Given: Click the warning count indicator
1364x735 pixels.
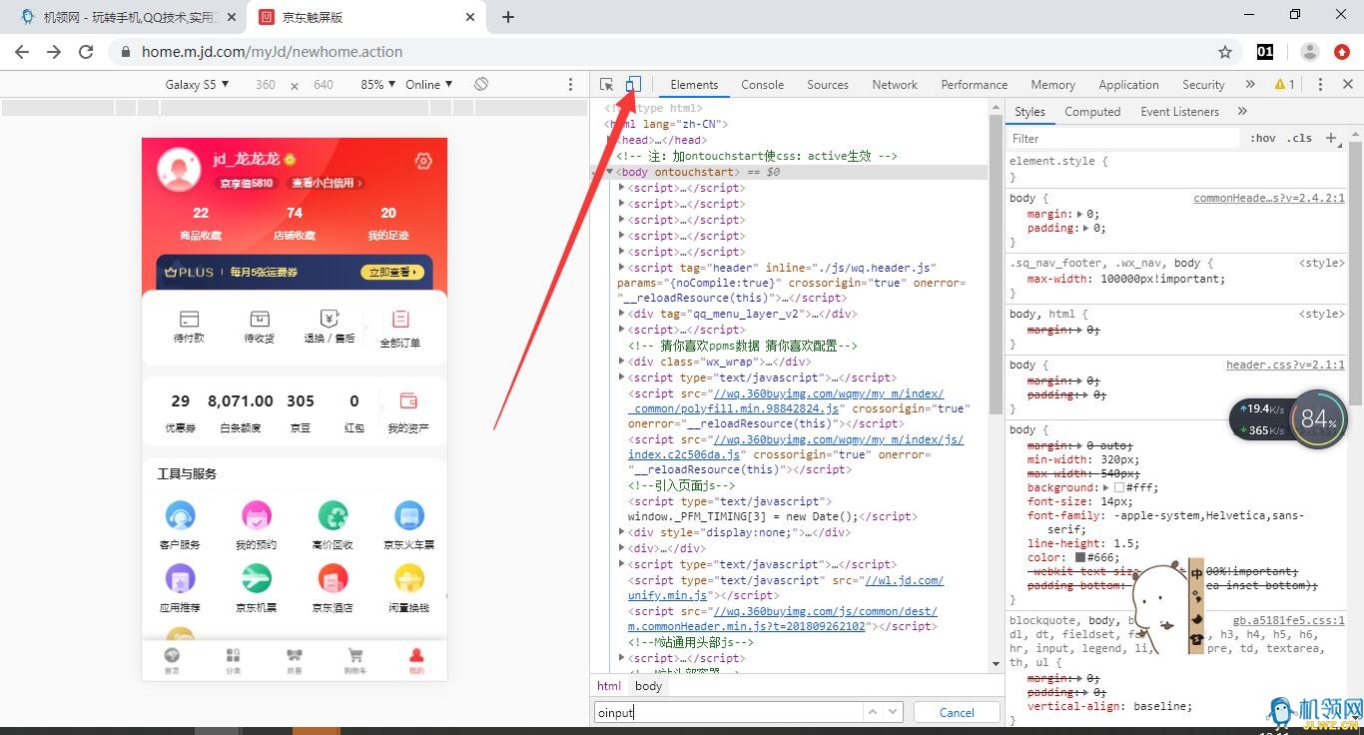Looking at the screenshot, I should point(1285,85).
